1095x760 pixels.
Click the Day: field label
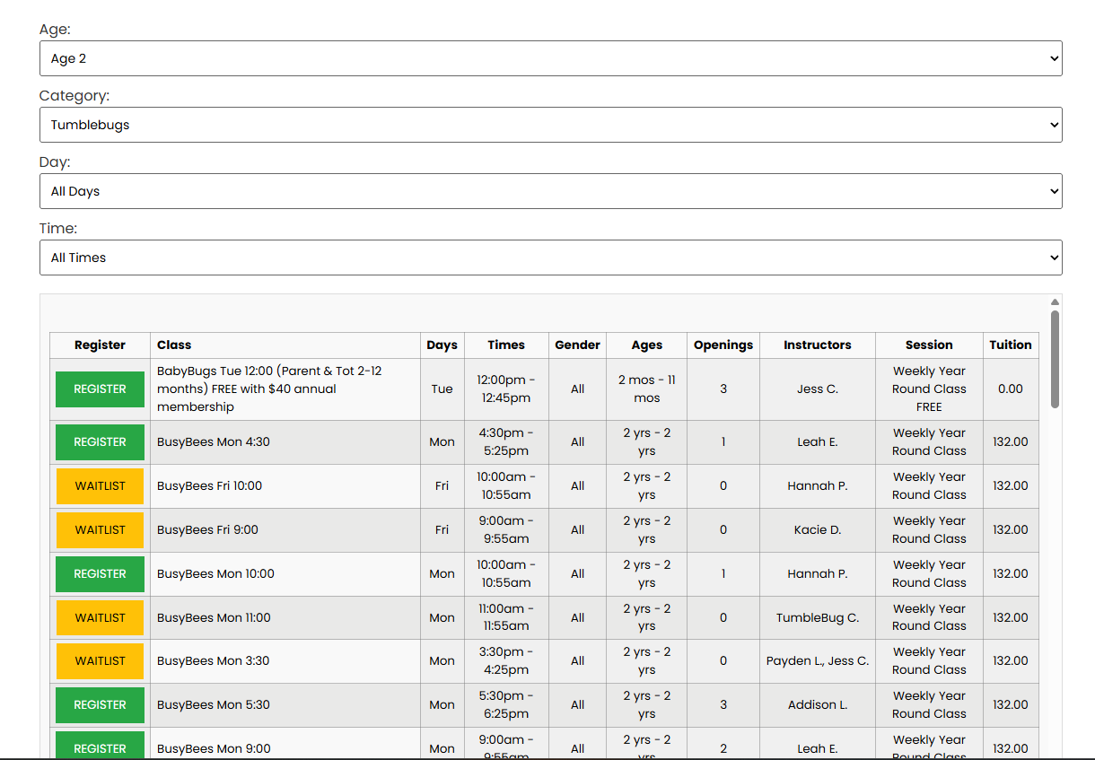point(55,162)
